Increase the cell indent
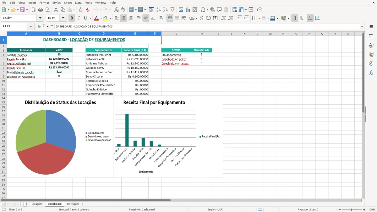The width and height of the screenshot is (377, 212). (x=239, y=18)
